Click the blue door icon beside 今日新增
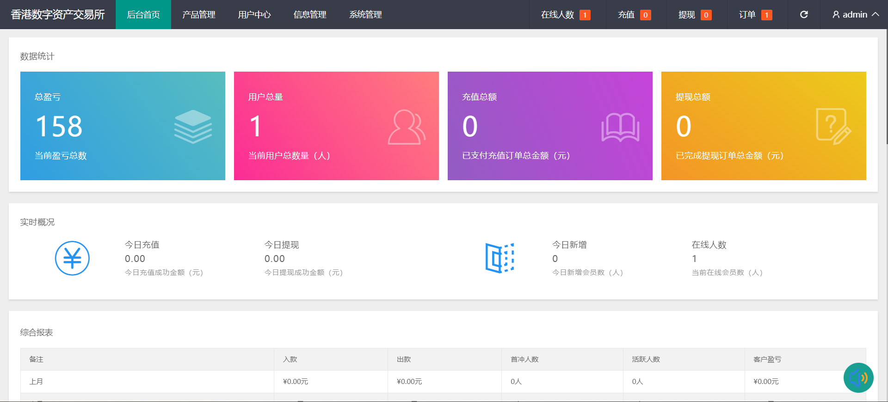888x402 pixels. (x=499, y=258)
